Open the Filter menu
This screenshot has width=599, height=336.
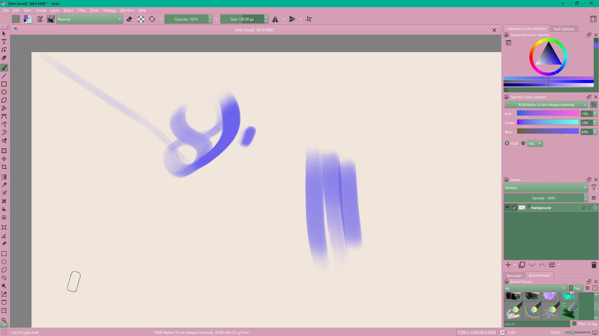coord(82,10)
